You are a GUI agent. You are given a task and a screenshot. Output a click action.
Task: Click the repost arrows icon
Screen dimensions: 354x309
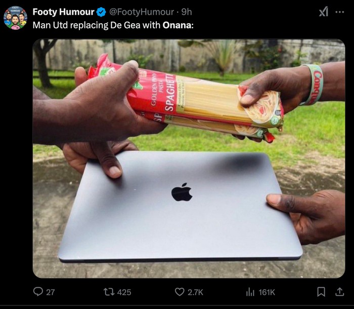click(109, 292)
